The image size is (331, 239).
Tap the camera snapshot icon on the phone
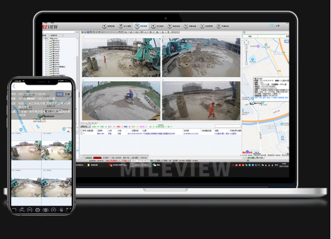tap(45, 210)
